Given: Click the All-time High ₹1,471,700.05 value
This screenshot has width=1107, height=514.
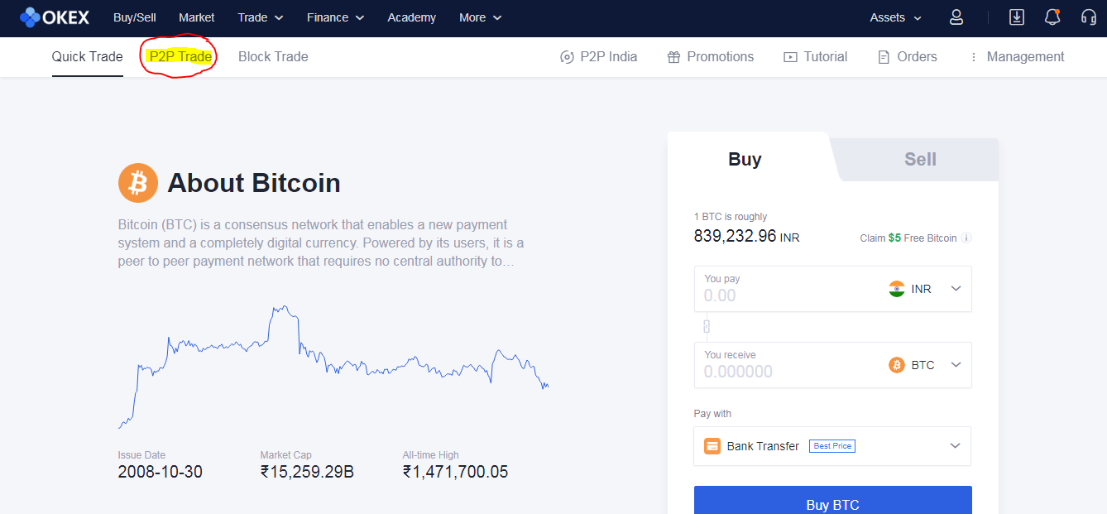Looking at the screenshot, I should point(455,473).
